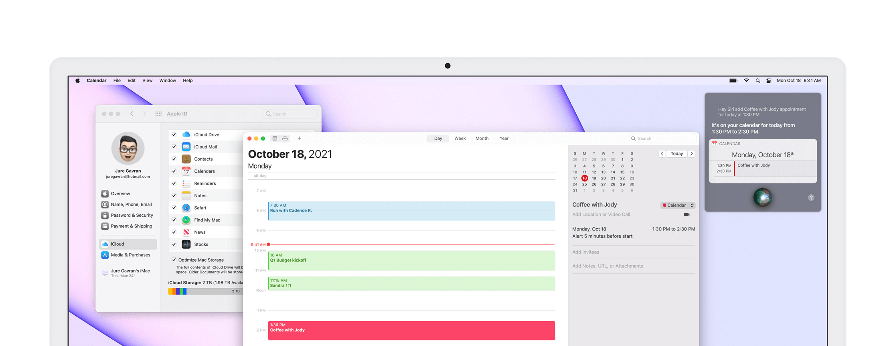Image resolution: width=895 pixels, height=346 pixels.
Task: Switch to Year view tab
Action: (504, 138)
